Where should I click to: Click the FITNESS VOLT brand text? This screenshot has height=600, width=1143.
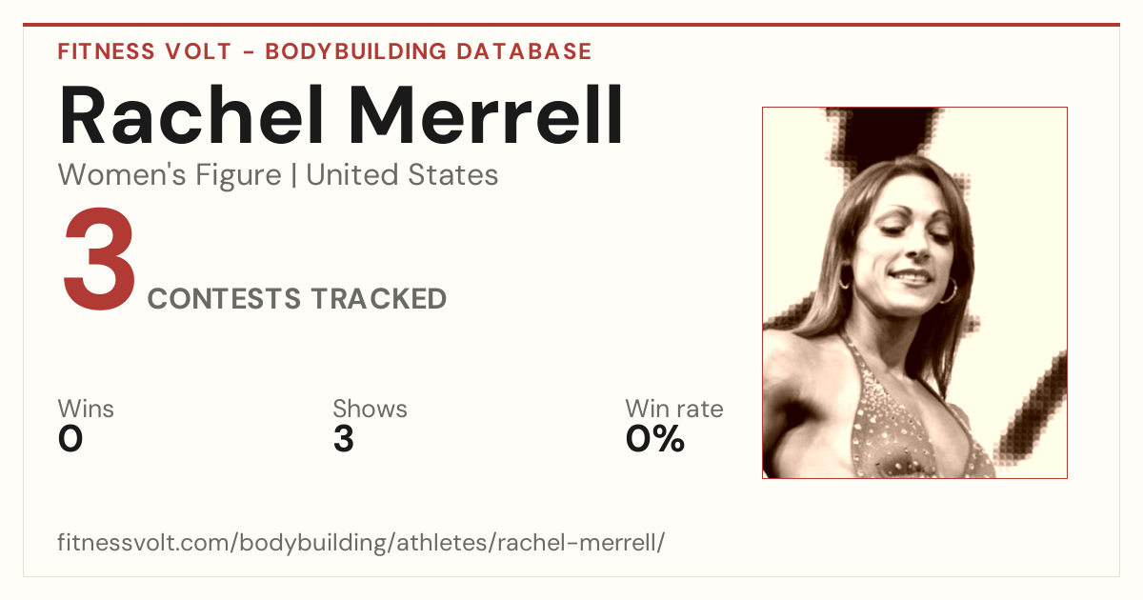141,51
